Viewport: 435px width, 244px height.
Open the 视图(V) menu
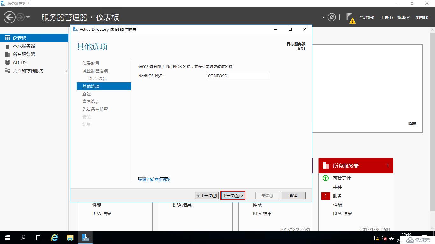tap(404, 17)
